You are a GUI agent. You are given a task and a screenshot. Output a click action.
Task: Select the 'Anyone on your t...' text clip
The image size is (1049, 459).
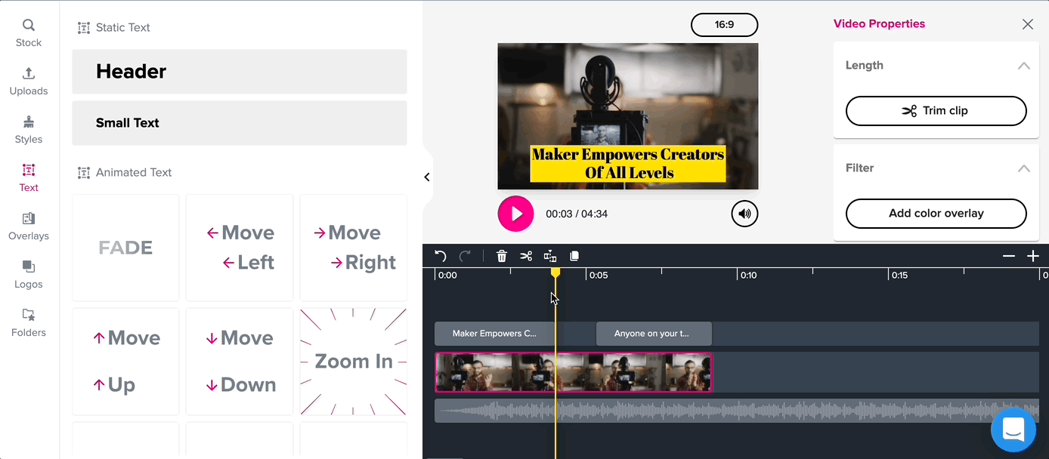coord(654,334)
